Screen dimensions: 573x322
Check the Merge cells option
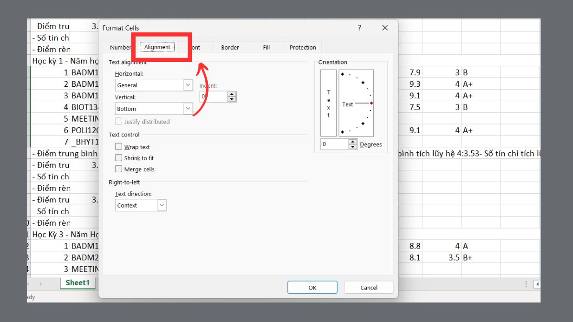(118, 169)
